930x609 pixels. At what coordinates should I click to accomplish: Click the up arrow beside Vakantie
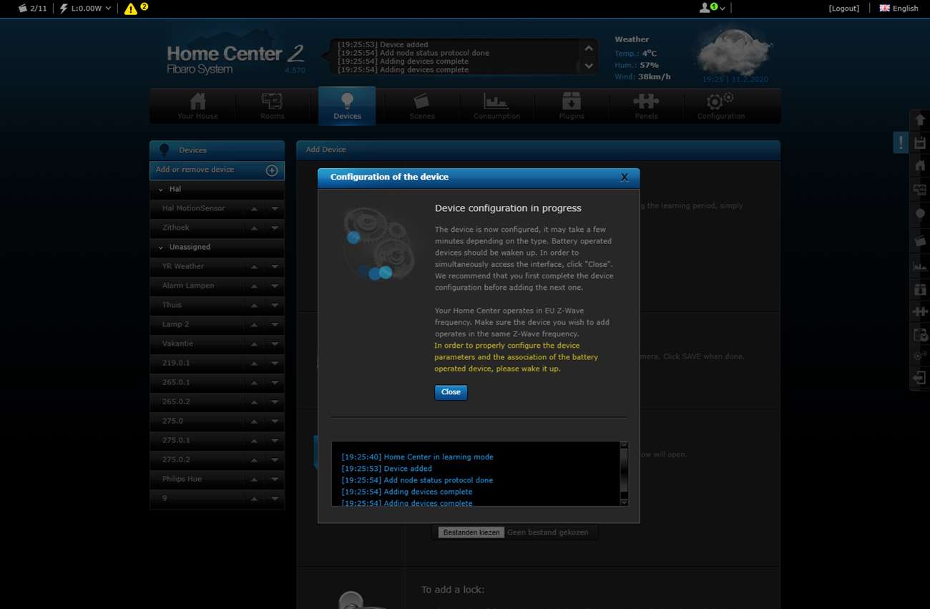[254, 344]
